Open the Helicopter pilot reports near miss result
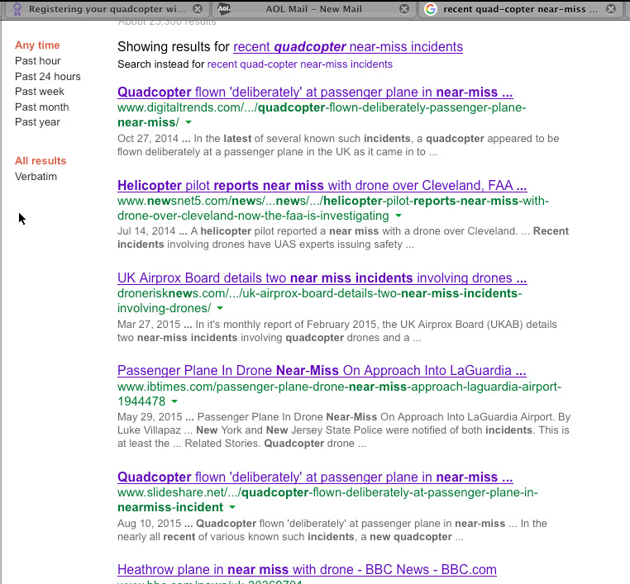 click(322, 185)
